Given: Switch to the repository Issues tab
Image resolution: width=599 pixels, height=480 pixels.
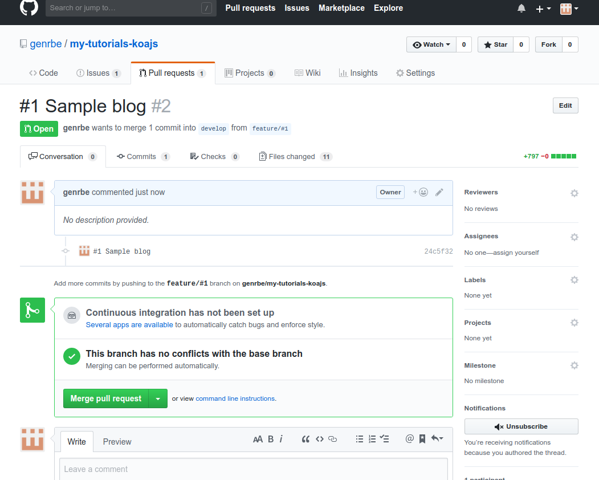Looking at the screenshot, I should click(99, 73).
